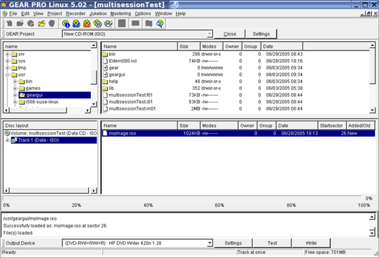Click the Added/Old column header
The image size is (379, 258).
click(x=360, y=125)
